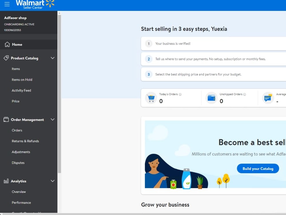This screenshot has height=215, width=286.
Task: Open Returns & Refunds
Action: point(25,141)
